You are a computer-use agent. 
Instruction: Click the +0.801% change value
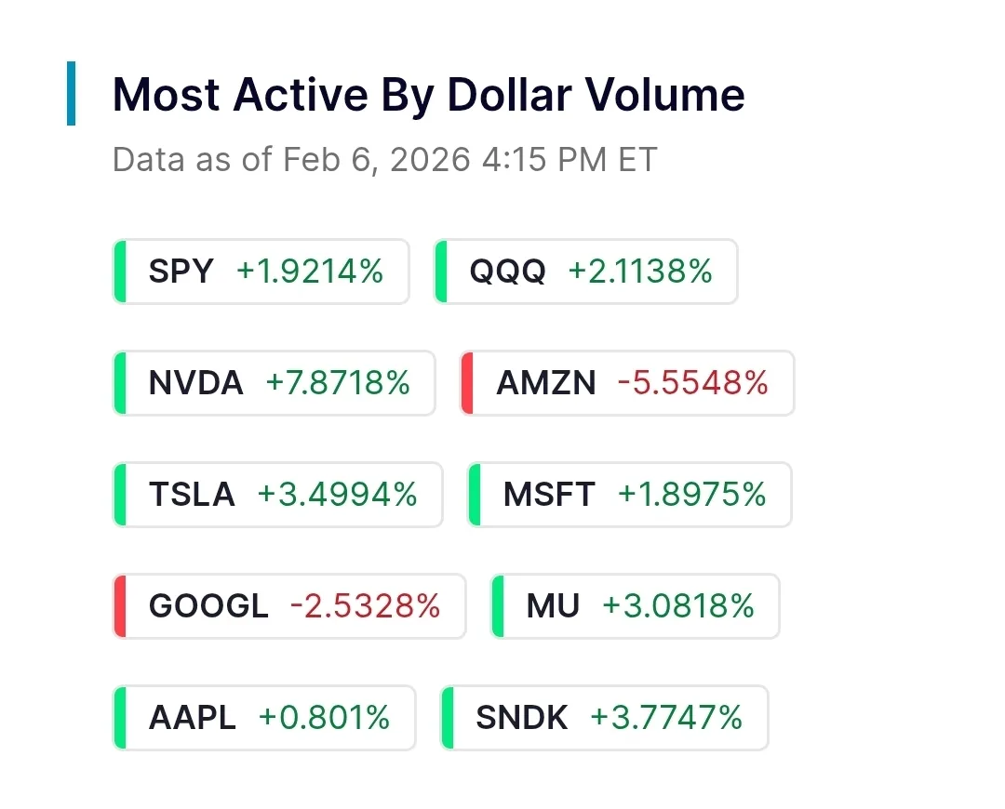click(x=324, y=718)
